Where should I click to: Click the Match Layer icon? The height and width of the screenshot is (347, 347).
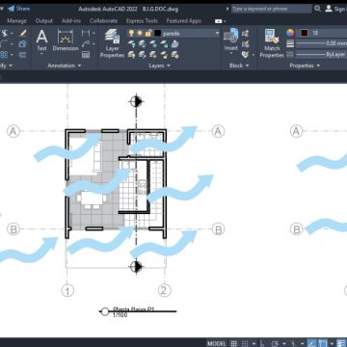click(x=174, y=55)
